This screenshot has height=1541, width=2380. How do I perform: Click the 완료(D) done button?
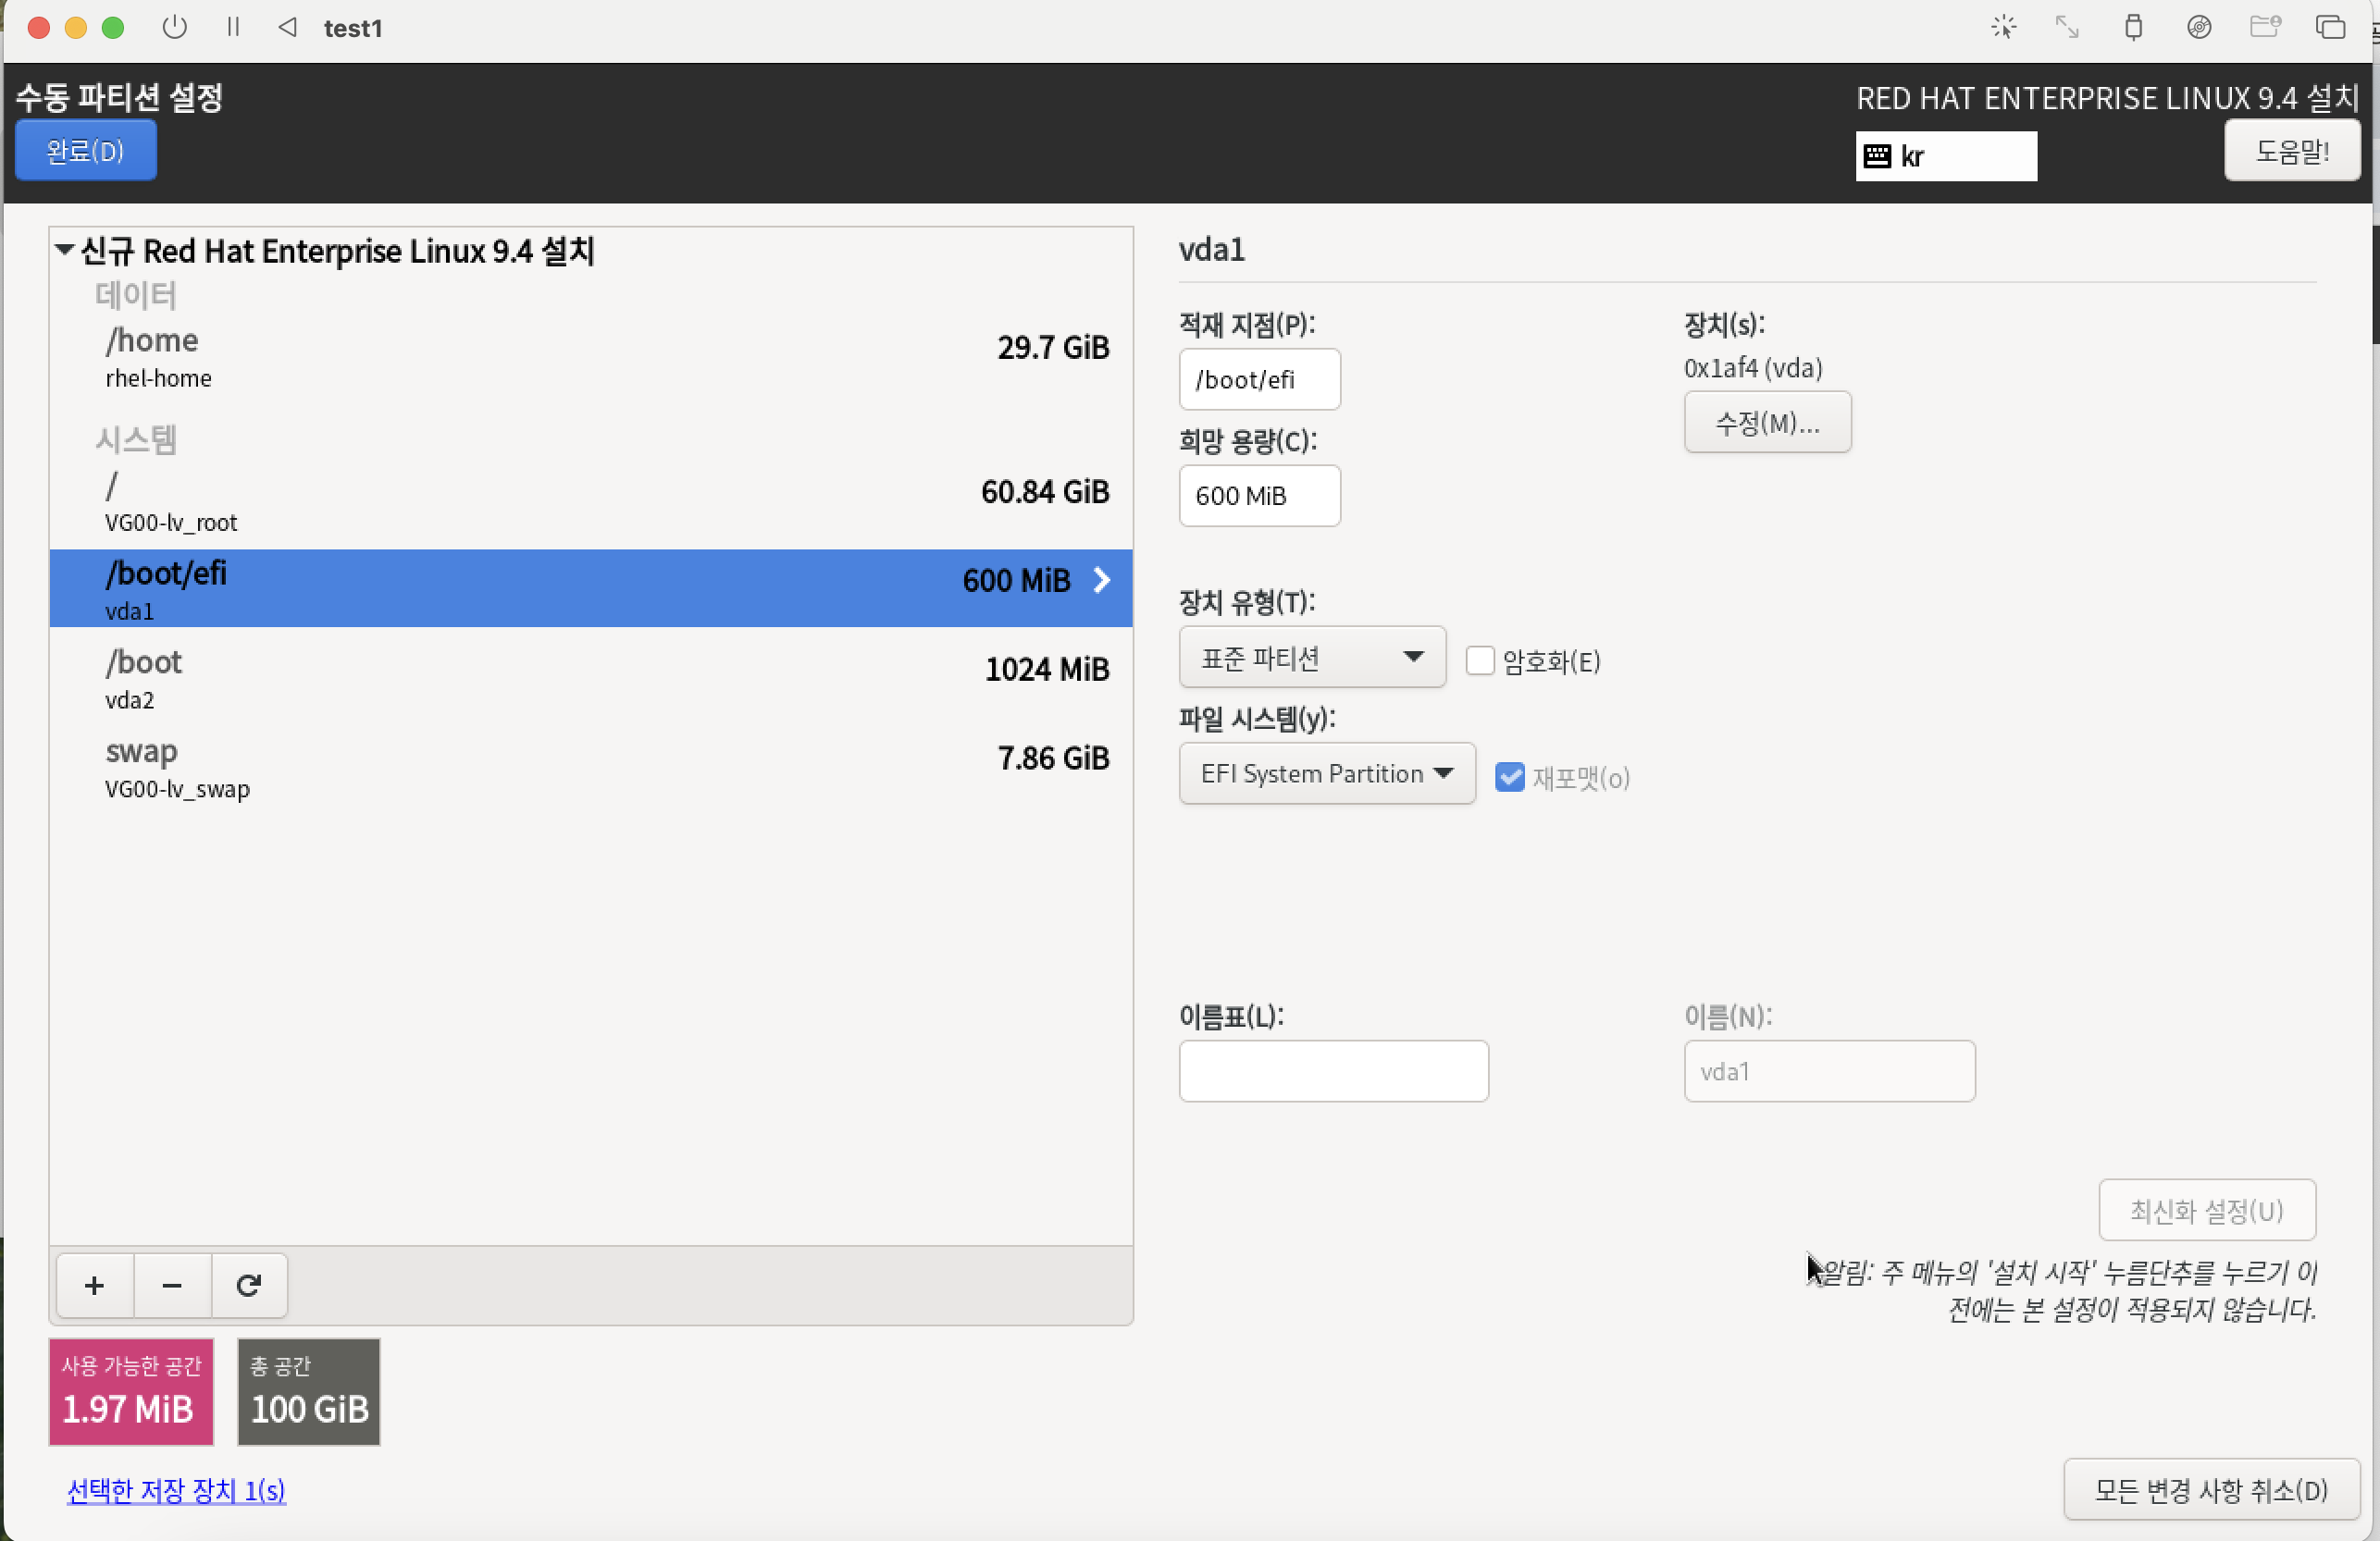(x=86, y=151)
